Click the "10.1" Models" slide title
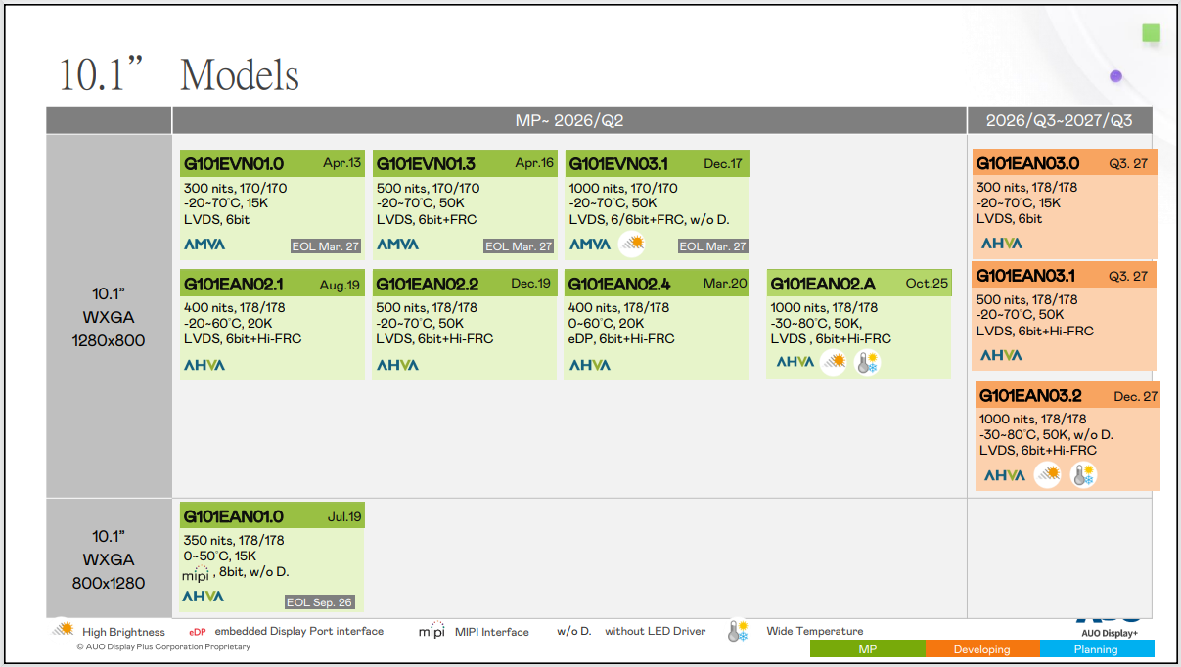 179,74
